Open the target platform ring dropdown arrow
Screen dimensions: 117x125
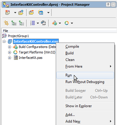(x=72, y=23)
